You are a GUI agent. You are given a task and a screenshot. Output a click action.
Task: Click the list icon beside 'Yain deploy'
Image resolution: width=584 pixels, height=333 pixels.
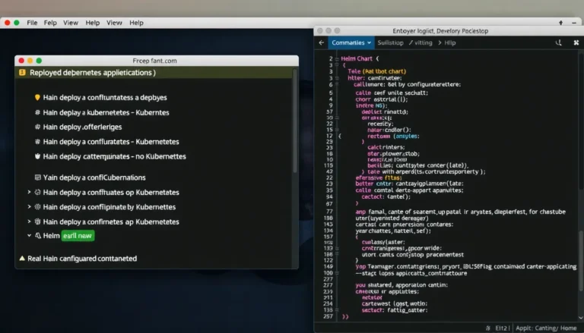point(37,177)
